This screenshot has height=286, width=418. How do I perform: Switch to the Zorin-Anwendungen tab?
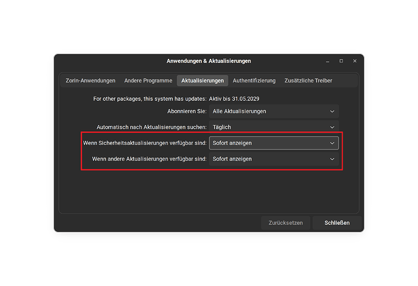point(90,81)
